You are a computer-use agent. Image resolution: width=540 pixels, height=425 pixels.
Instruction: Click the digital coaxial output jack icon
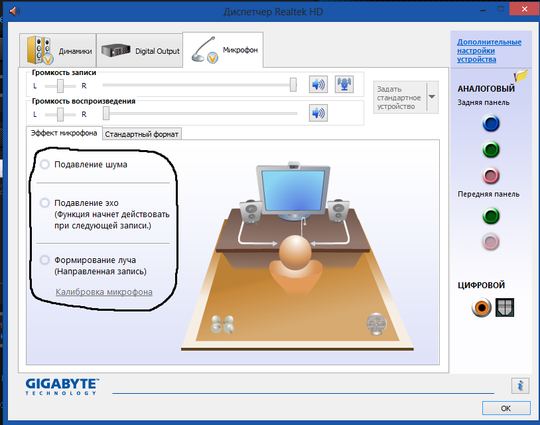[x=482, y=307]
